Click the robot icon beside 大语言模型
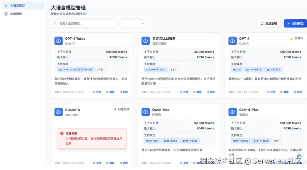The height and width of the screenshot is (170, 307). point(6,6)
